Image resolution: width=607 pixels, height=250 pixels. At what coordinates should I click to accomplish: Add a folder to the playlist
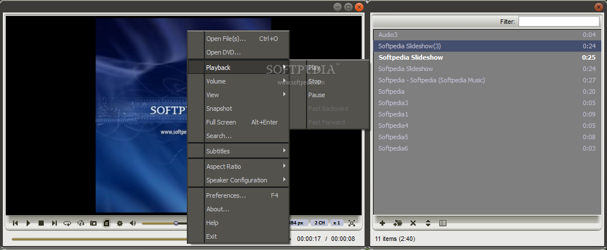coord(397,223)
